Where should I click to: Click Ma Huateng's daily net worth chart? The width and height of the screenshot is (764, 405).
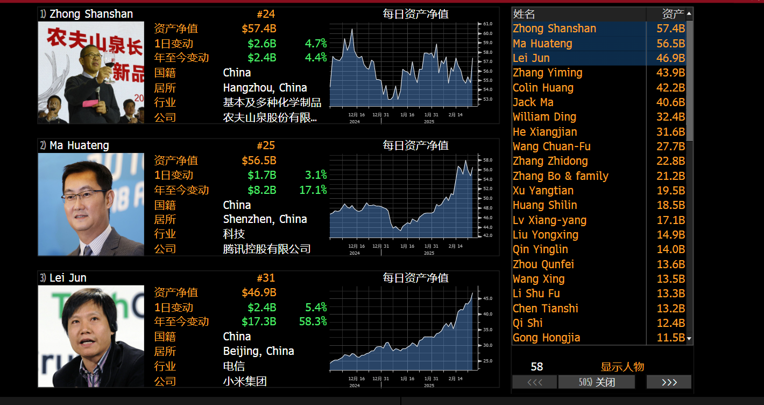coord(404,199)
